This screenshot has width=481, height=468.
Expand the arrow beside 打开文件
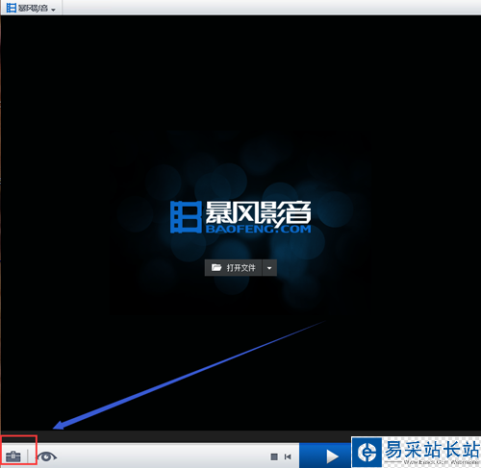pyautogui.click(x=269, y=267)
